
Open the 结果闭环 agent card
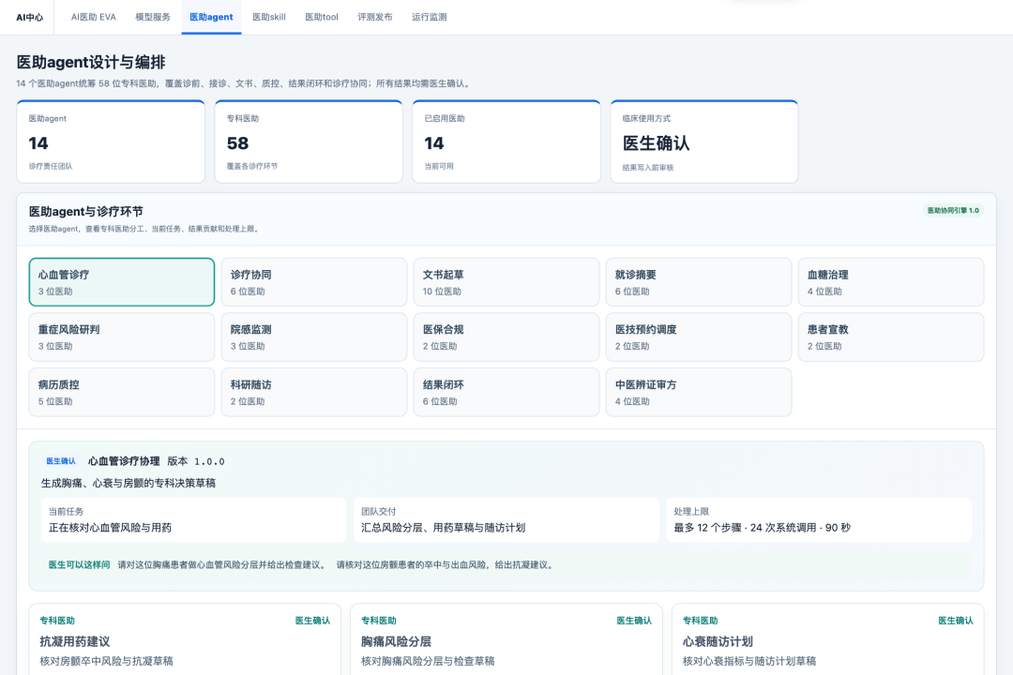pos(506,392)
